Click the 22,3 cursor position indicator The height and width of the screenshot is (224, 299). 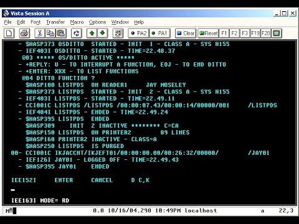point(286,211)
